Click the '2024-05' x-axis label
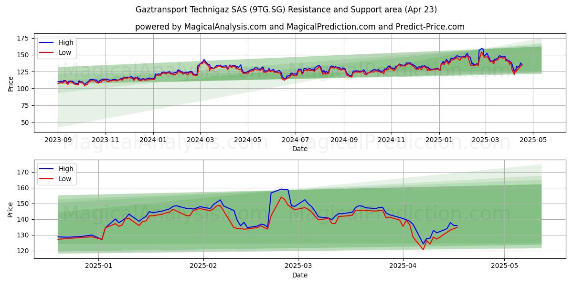573x286 pixels. pos(247,140)
